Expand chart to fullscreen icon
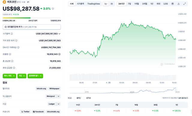Viewport: 192px width, 116px height. 184,4
